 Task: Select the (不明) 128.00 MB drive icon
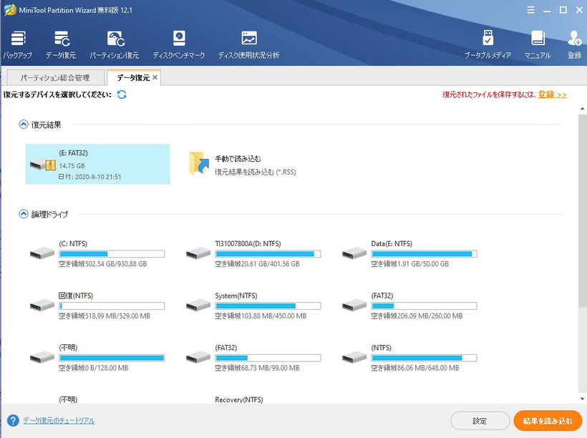coord(42,358)
